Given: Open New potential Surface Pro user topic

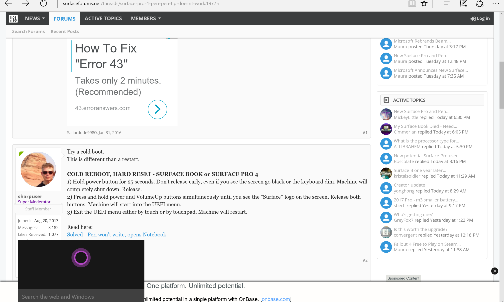Looking at the screenshot, I should pyautogui.click(x=426, y=156).
